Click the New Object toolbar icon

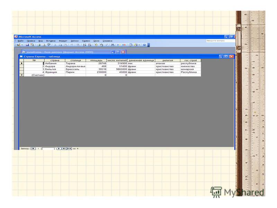click(135, 45)
